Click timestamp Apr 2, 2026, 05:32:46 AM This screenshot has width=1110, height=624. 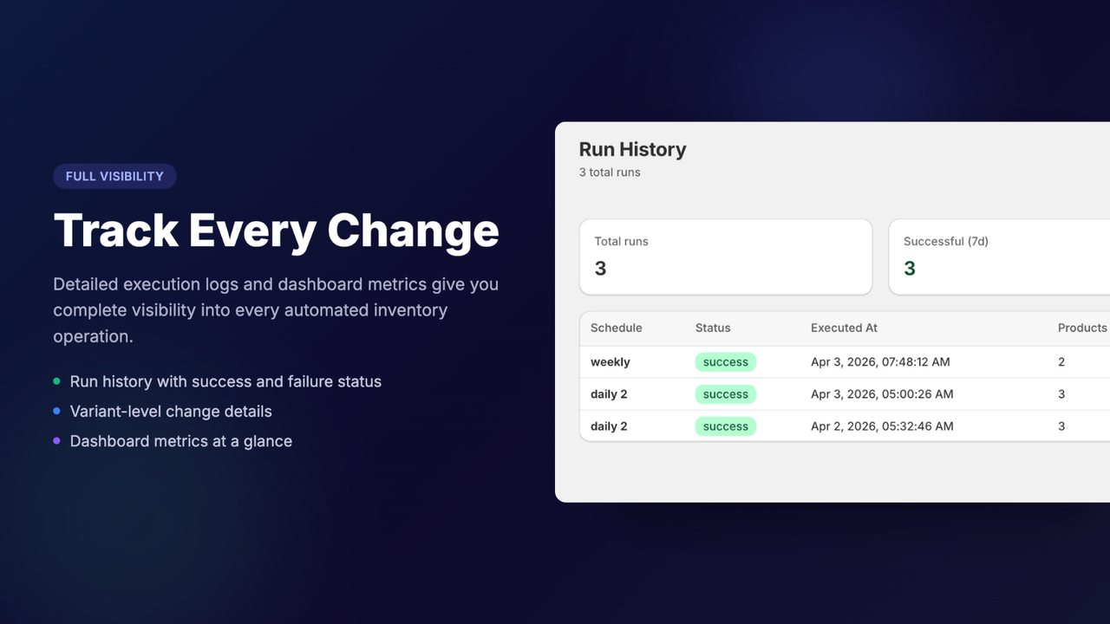pos(882,426)
